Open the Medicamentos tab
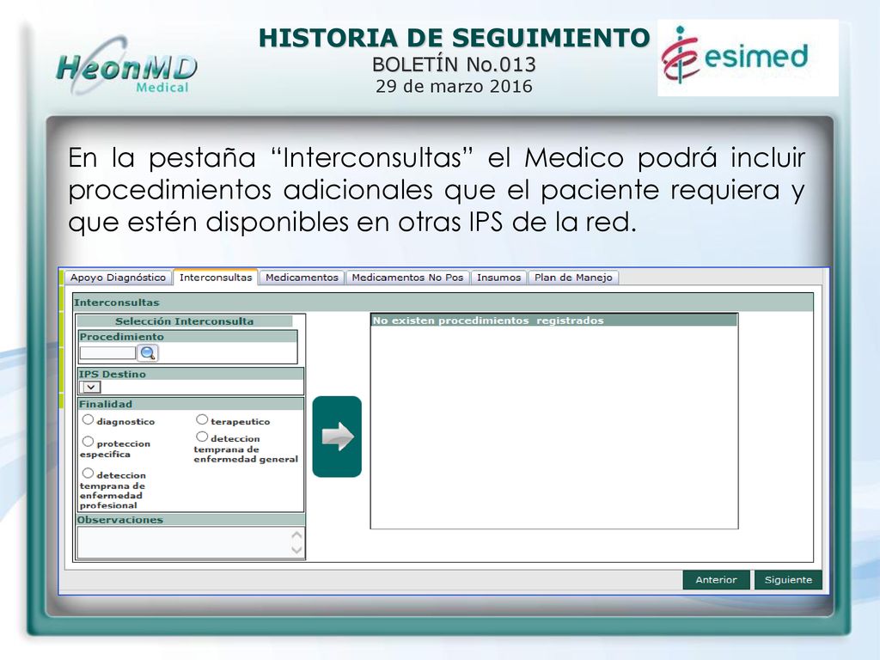The height and width of the screenshot is (660, 880). [x=302, y=278]
